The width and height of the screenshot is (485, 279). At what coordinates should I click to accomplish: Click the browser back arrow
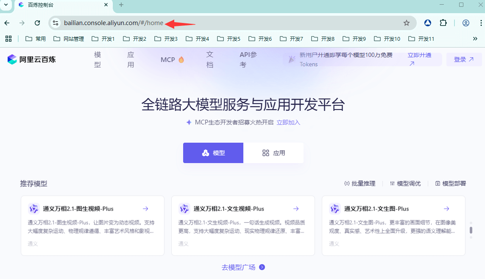[7, 23]
